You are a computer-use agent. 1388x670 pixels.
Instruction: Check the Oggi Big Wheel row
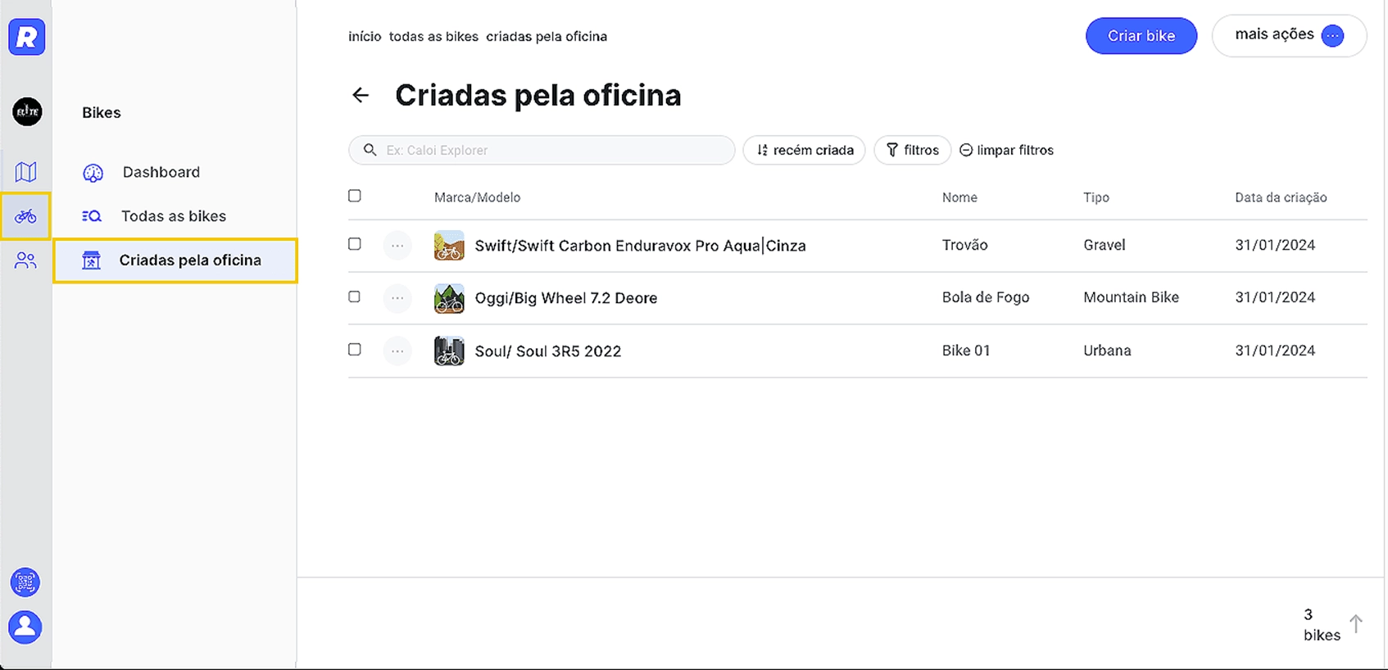355,297
